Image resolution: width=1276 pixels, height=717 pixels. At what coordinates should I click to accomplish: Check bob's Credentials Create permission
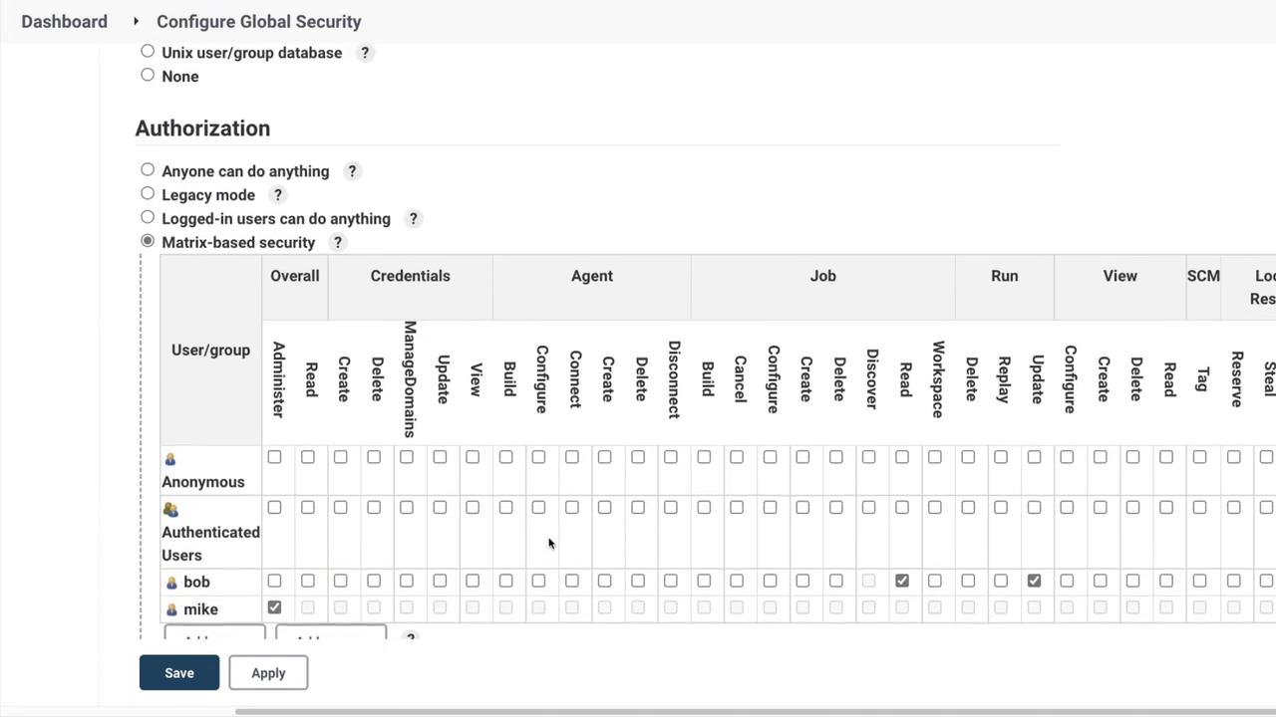pos(340,581)
